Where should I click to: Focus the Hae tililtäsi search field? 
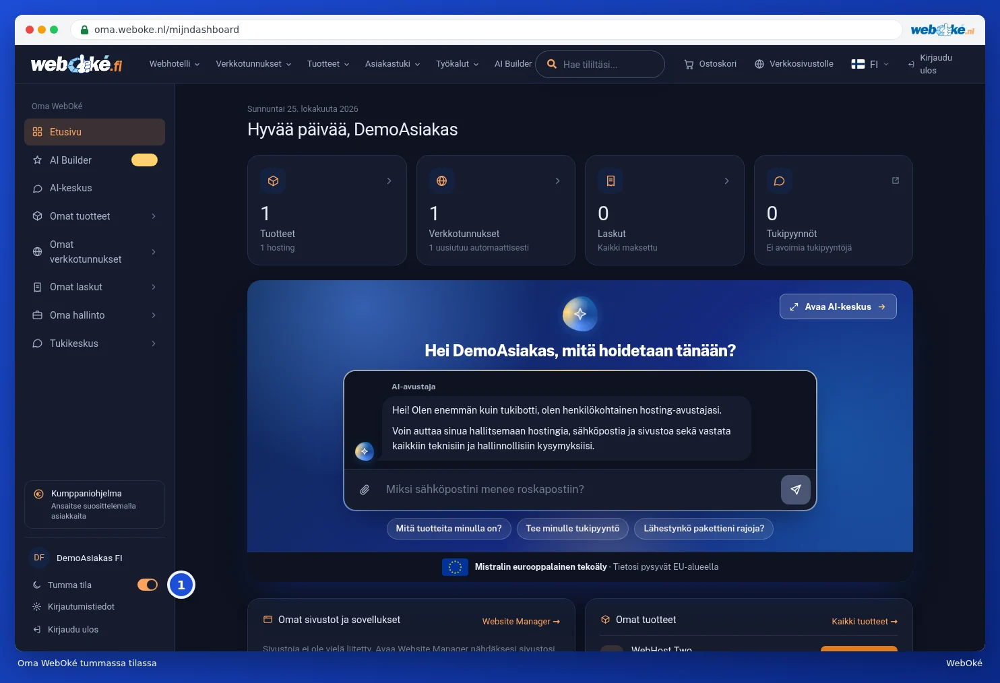click(600, 64)
